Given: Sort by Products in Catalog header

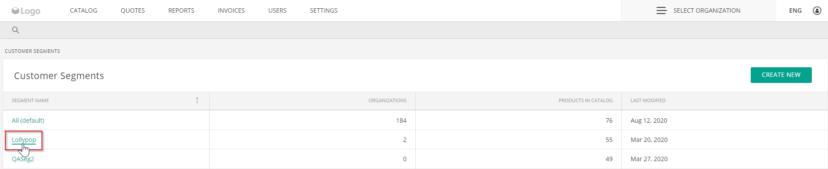Looking at the screenshot, I should click(x=586, y=100).
